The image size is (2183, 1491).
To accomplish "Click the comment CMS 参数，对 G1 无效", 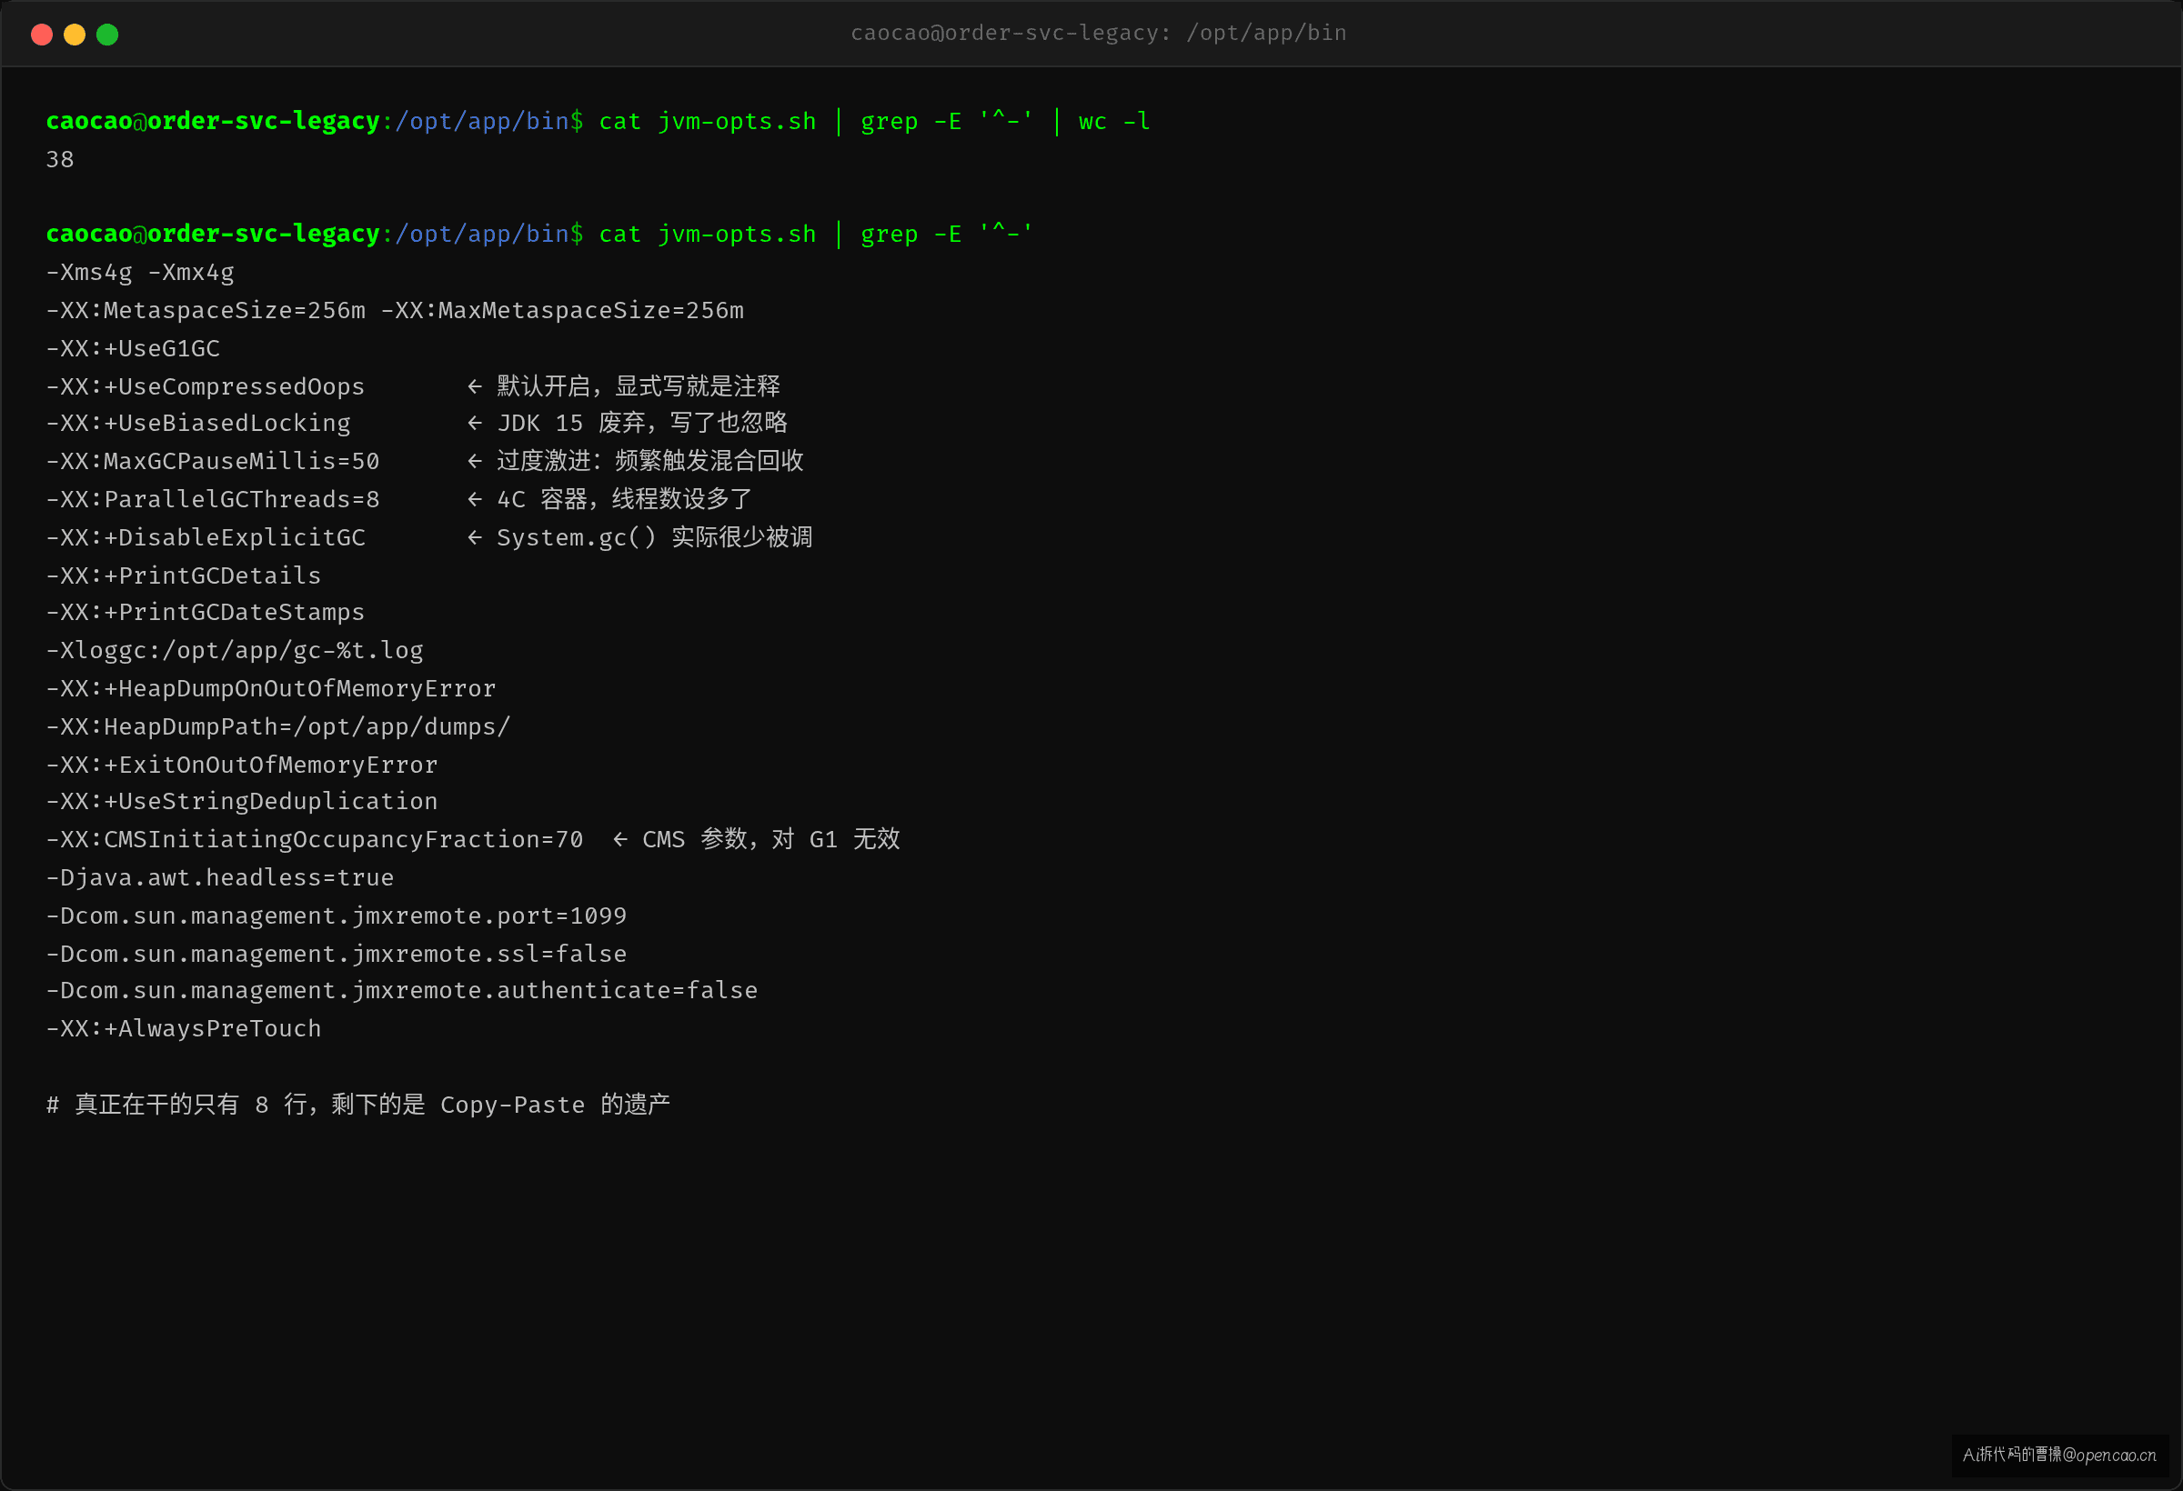I will tap(771, 839).
